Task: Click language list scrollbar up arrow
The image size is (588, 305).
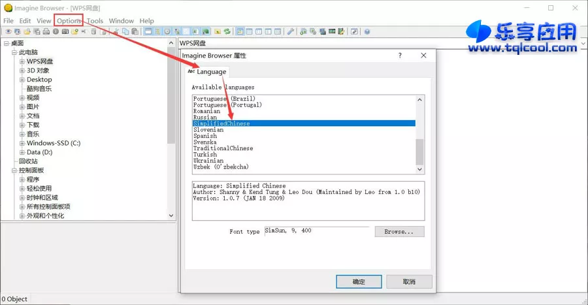Action: (419, 100)
